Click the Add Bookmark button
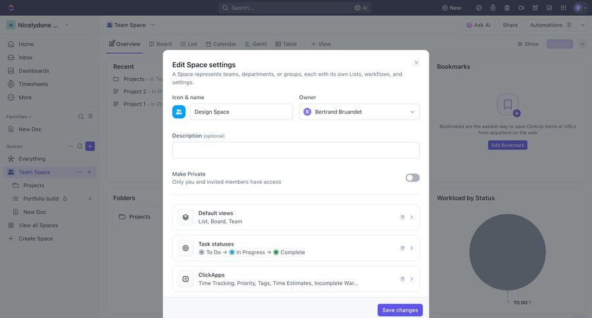Viewport: 592px width, 318px height. [507, 145]
